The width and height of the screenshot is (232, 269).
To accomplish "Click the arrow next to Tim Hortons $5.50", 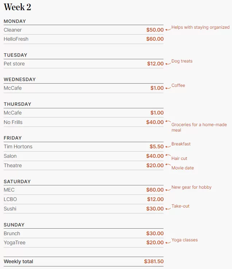I will click(168, 147).
